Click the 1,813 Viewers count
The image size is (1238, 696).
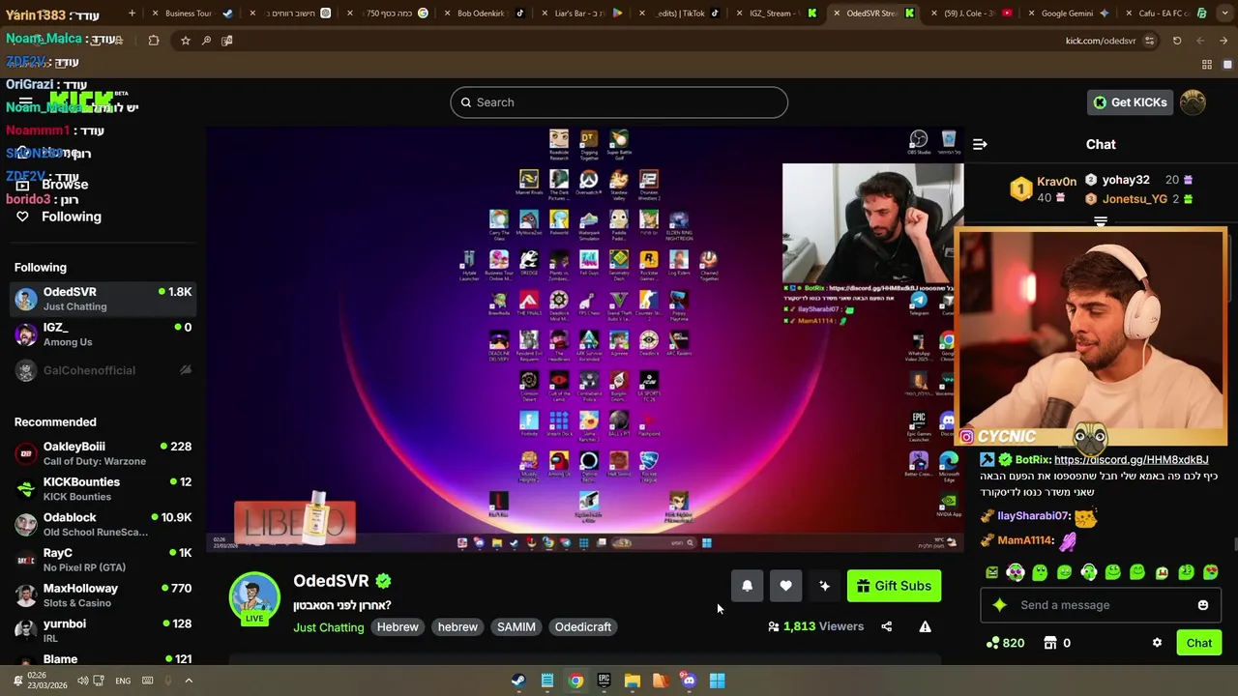(x=815, y=626)
